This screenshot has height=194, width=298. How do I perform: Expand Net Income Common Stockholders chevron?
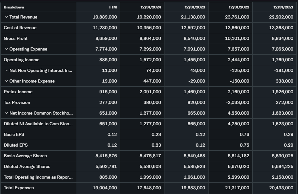[x=6, y=113]
